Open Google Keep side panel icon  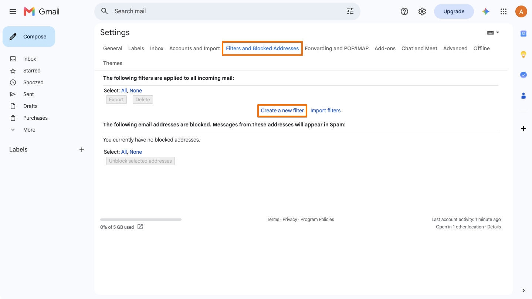pos(523,54)
